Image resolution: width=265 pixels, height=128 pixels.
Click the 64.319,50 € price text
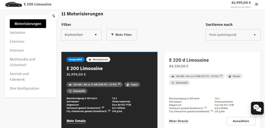[x=179, y=66]
